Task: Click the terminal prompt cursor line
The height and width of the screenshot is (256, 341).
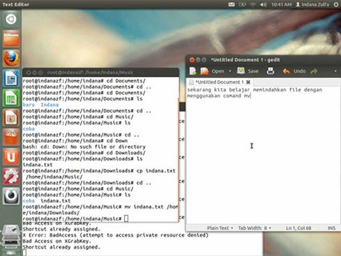Action: (x=76, y=219)
